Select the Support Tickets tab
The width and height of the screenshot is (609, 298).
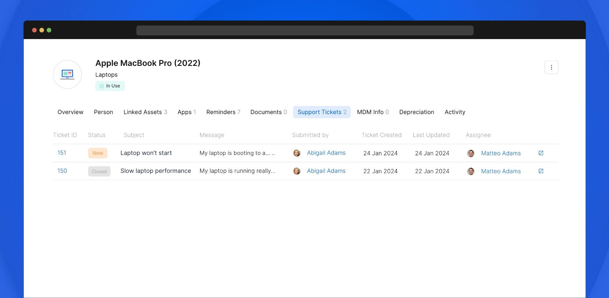tap(322, 112)
